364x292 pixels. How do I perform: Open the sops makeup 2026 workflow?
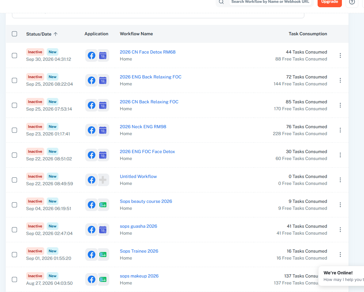pos(139,276)
